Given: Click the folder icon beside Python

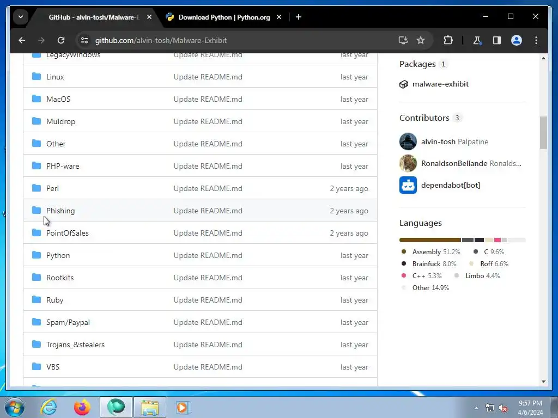Looking at the screenshot, I should click(37, 255).
